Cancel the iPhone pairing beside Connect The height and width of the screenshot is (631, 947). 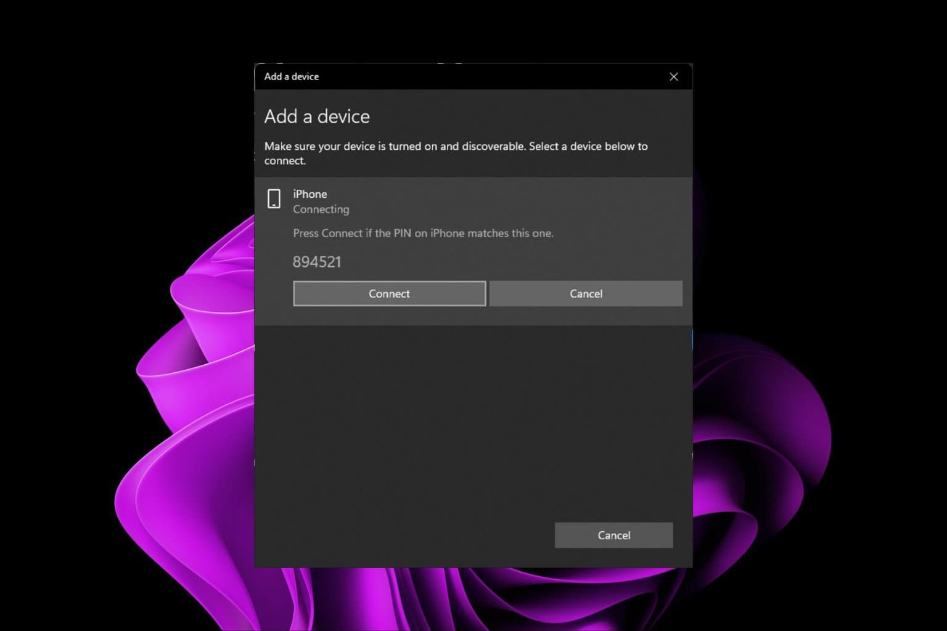pyautogui.click(x=586, y=294)
